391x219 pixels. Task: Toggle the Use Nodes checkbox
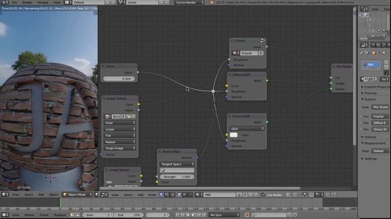click(x=263, y=195)
